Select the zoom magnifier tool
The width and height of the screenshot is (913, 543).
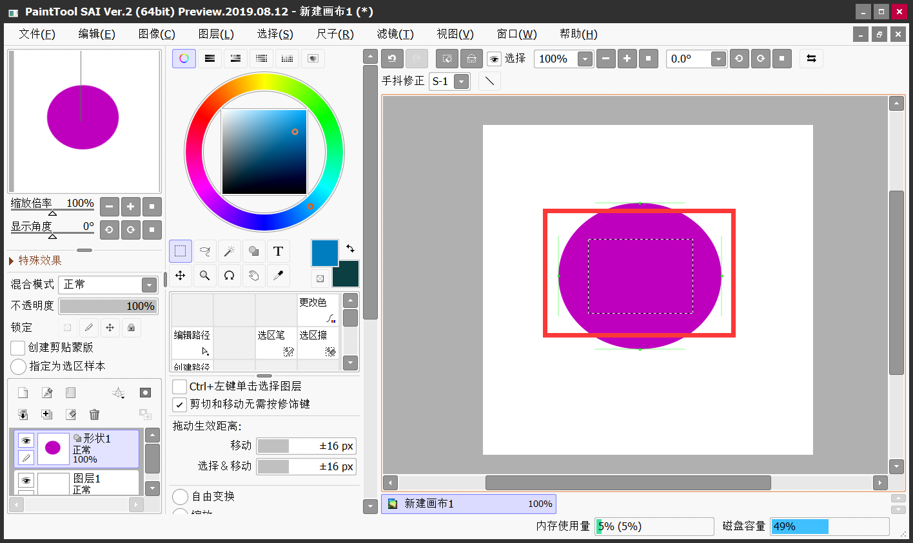[x=205, y=276]
